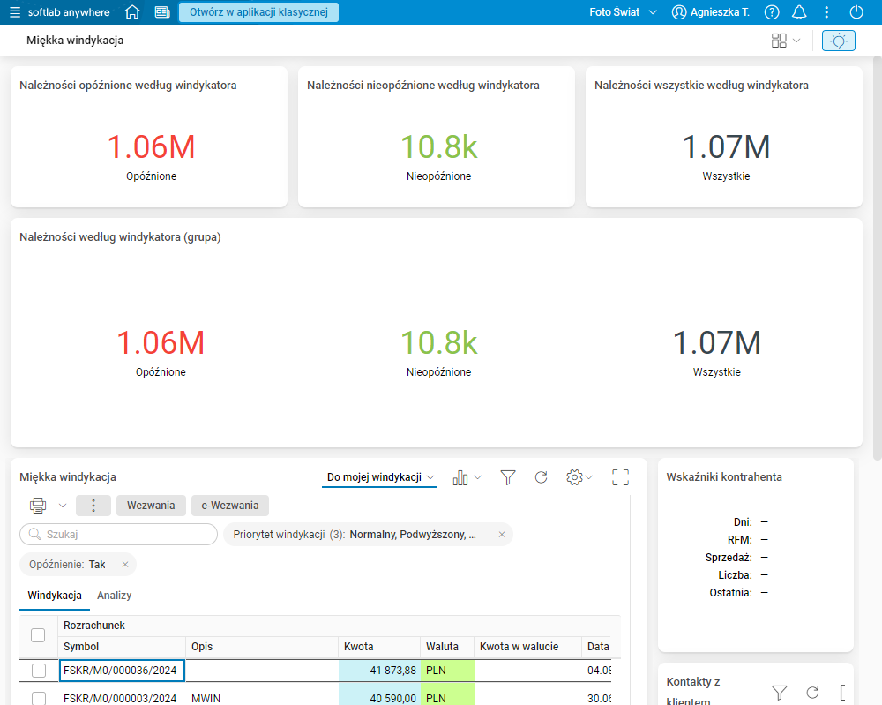Open the notifications bell
Viewport: 882px width, 705px height.
pos(799,12)
